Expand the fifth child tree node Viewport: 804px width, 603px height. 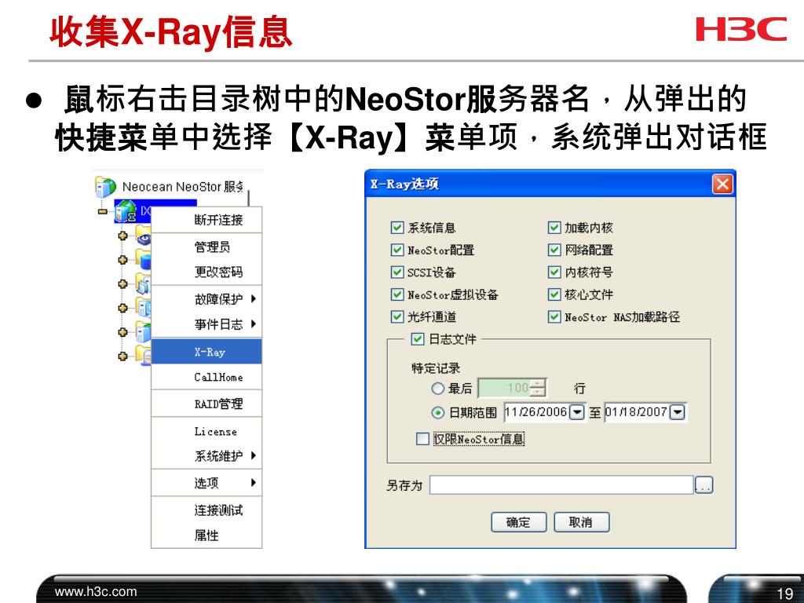point(122,332)
